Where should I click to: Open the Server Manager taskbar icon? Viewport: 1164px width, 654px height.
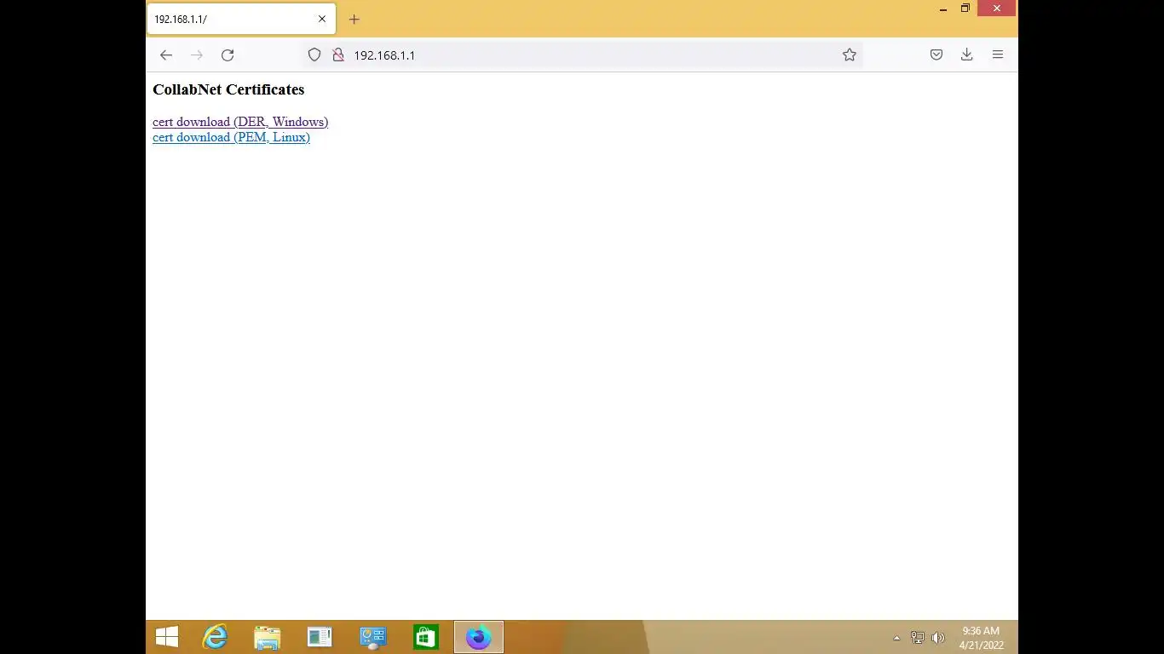tap(320, 637)
